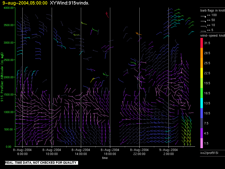Click the 22.5 wind-speed value label
225x169 pixels.
point(207,73)
